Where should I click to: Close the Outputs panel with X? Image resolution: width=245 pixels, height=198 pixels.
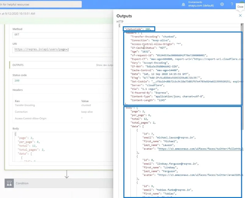240,16
